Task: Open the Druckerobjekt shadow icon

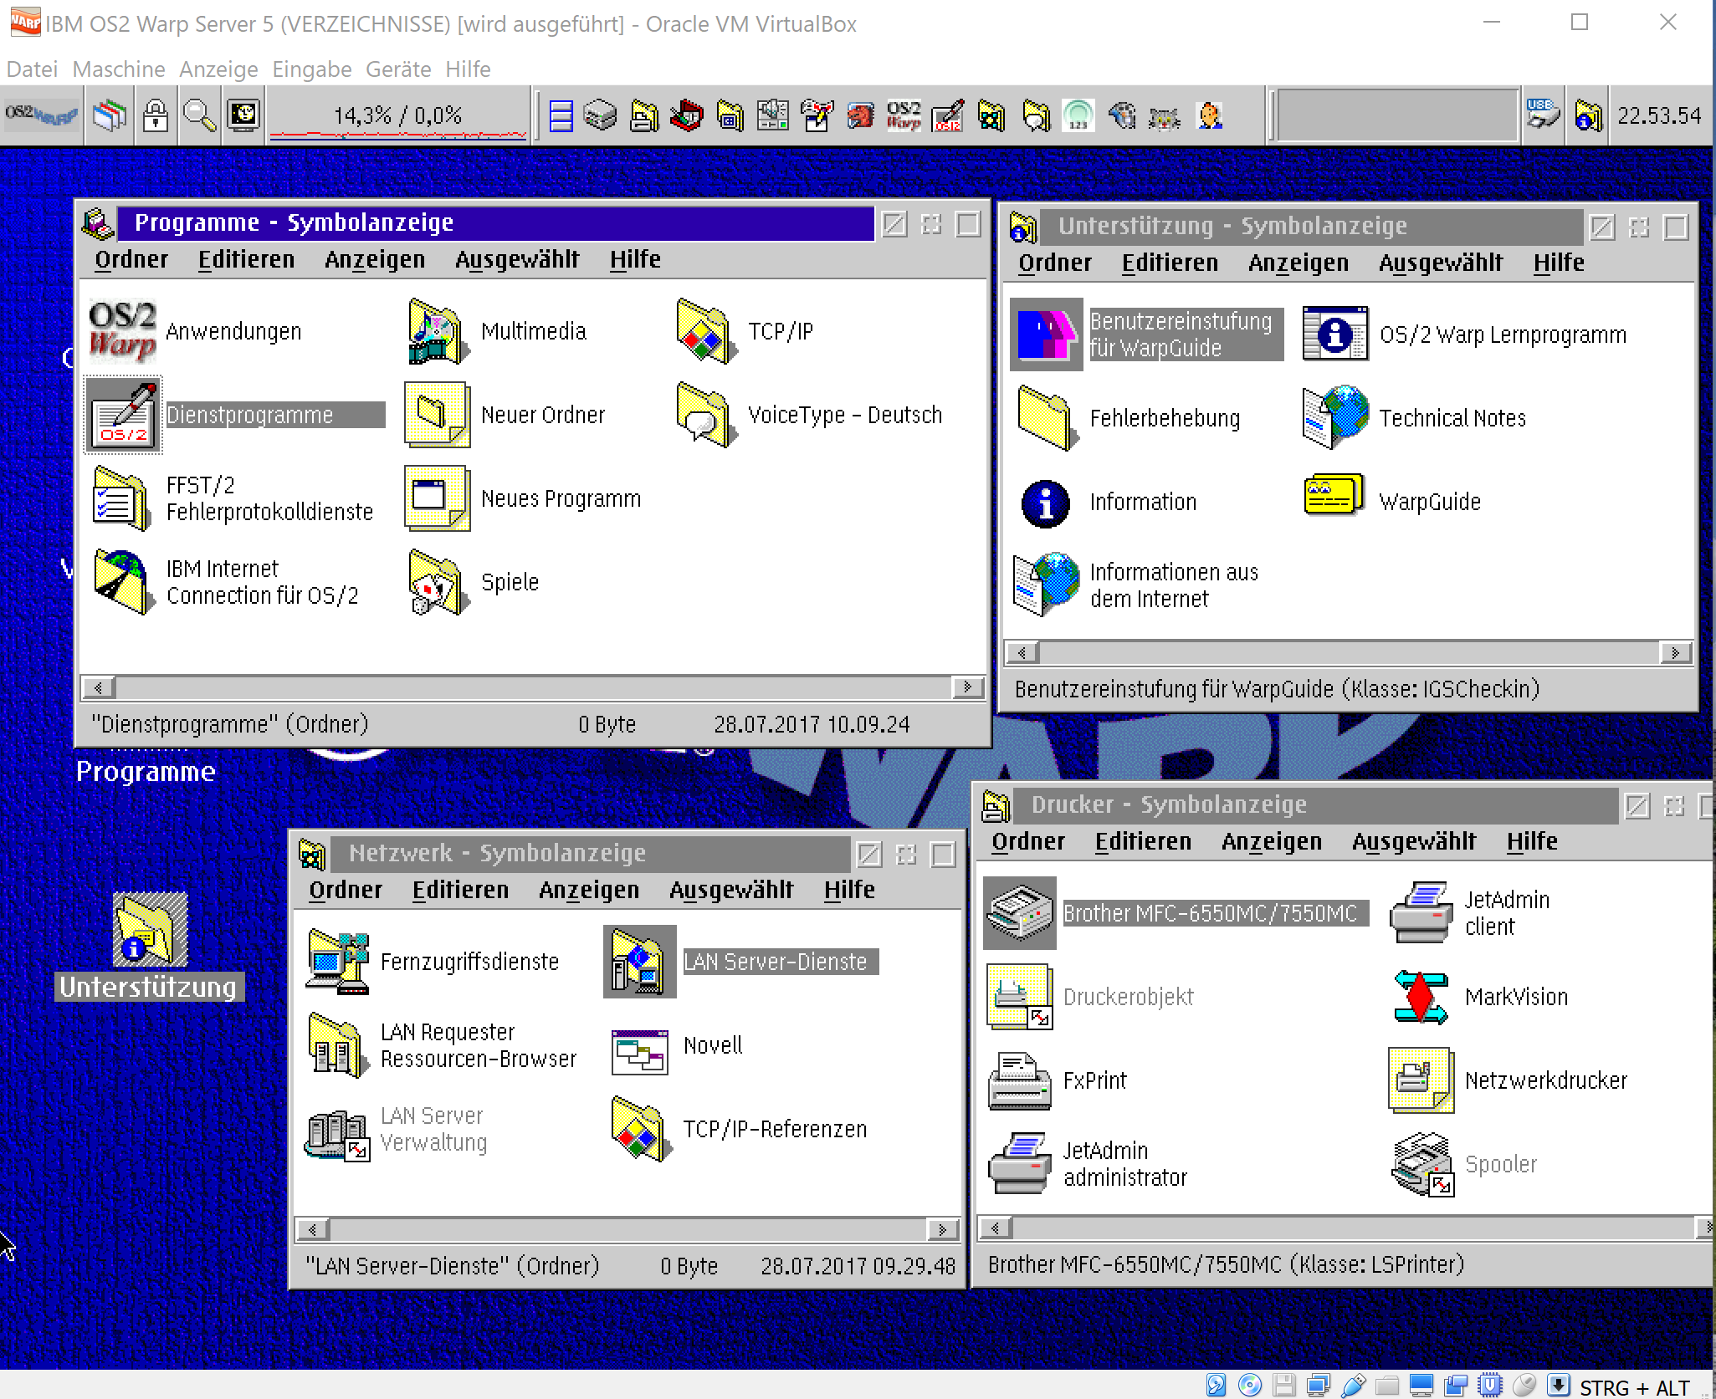Action: click(x=1020, y=997)
